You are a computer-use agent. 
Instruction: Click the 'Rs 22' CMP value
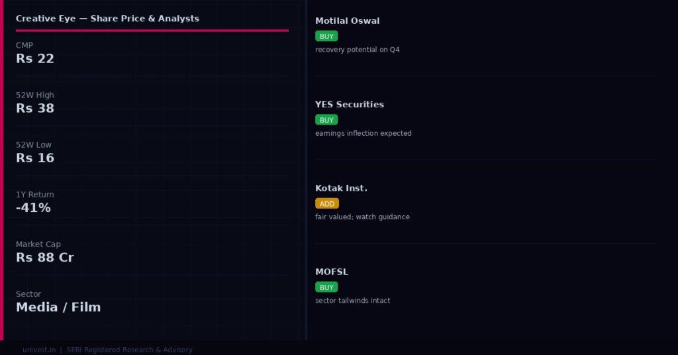click(x=35, y=58)
